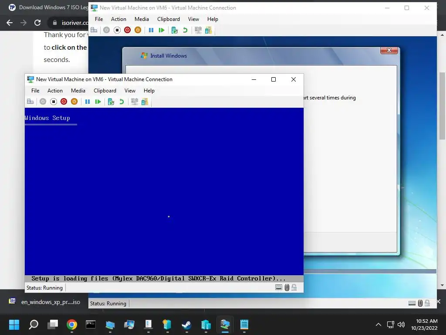Click orange Save icon in back VM window

coord(138,30)
